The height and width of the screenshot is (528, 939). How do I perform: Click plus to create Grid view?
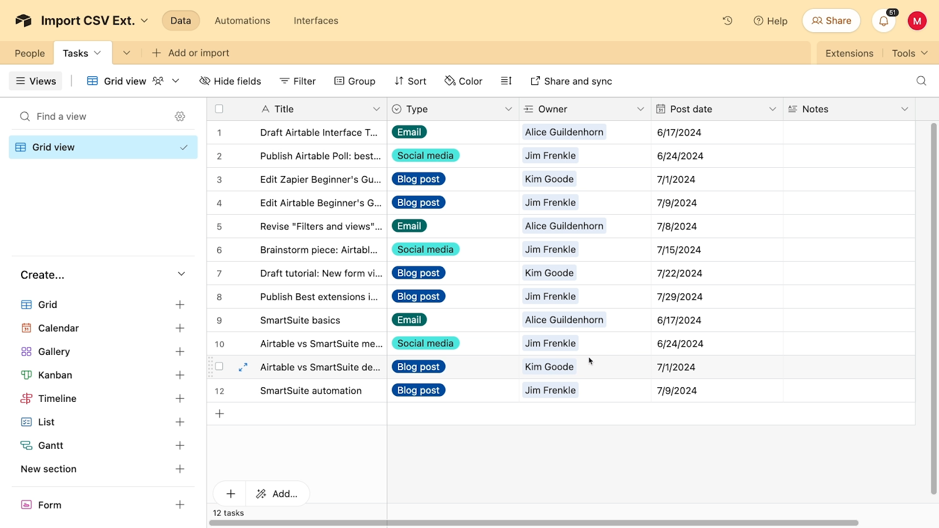tap(180, 304)
